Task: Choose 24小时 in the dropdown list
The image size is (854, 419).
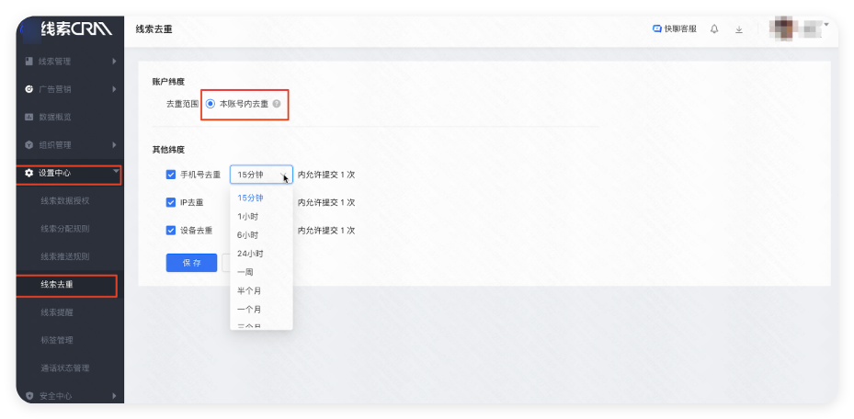Action: click(x=261, y=254)
